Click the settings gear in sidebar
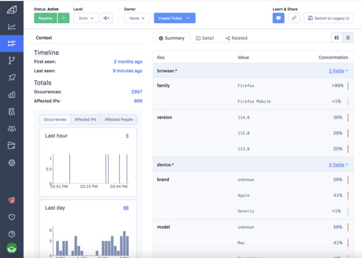362x258 pixels. [12, 162]
